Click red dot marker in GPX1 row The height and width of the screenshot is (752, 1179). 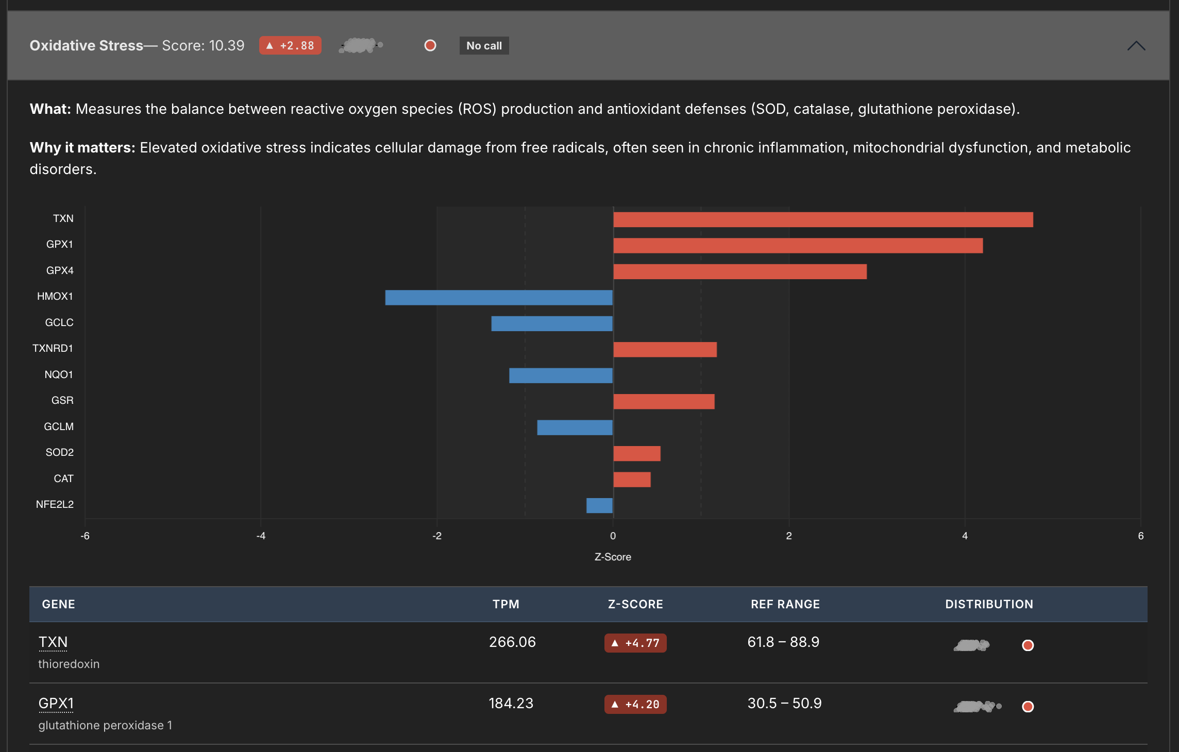click(1028, 706)
